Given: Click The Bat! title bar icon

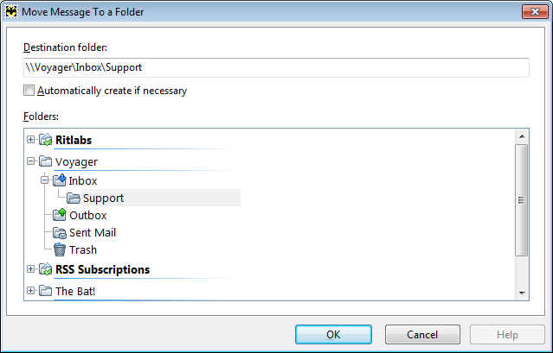Looking at the screenshot, I should [x=11, y=11].
